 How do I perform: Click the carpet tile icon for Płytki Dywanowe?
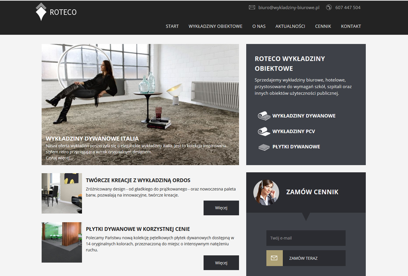(x=264, y=147)
